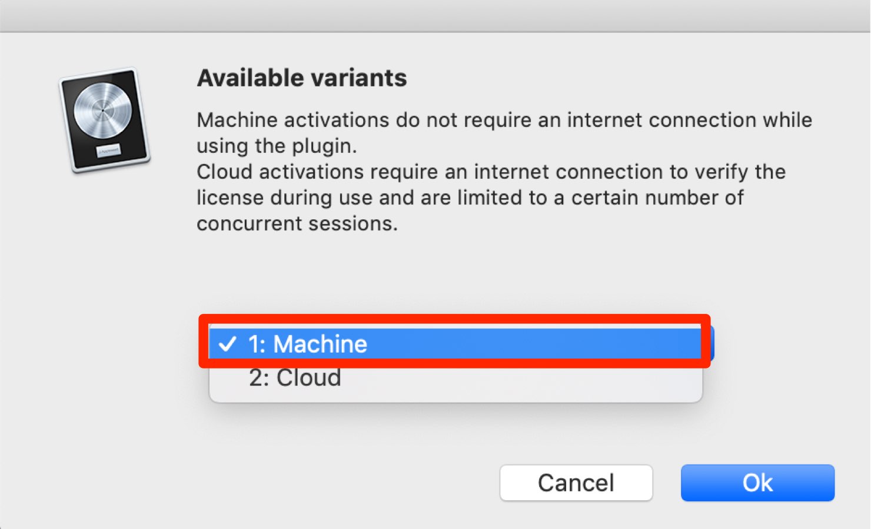Image resolution: width=871 pixels, height=529 pixels.
Task: Click the word 'Machine' in highlighted row
Action: (320, 344)
